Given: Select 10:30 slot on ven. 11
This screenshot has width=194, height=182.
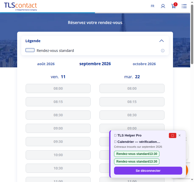Looking at the screenshot, I should [x=58, y=168].
